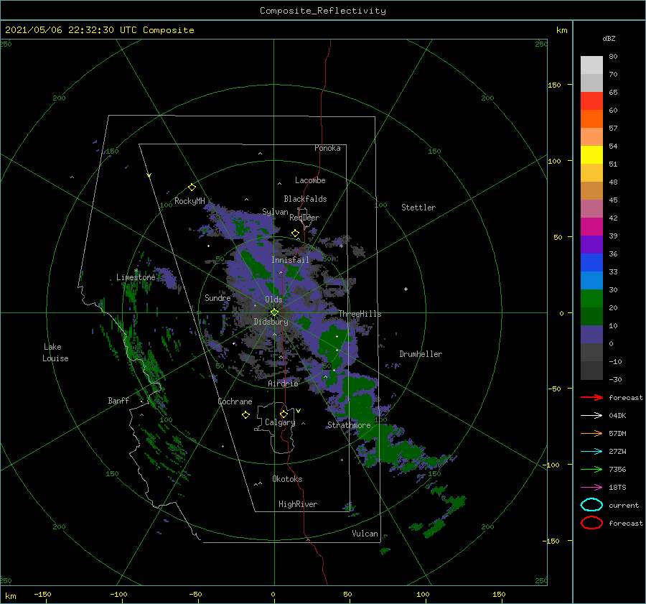This screenshot has height=604, width=646.
Task: Click the Blackfalds label
Action: pos(305,199)
